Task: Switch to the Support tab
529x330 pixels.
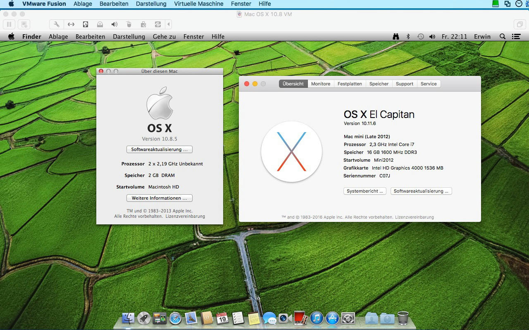Action: pos(405,84)
